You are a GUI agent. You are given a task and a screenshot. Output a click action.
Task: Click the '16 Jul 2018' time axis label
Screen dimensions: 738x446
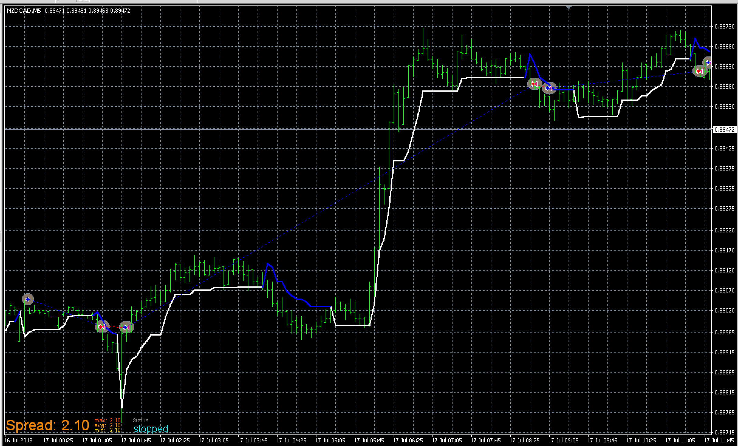click(x=18, y=440)
